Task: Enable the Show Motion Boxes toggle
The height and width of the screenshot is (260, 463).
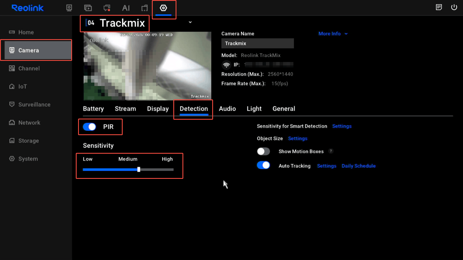Action: click(x=263, y=151)
